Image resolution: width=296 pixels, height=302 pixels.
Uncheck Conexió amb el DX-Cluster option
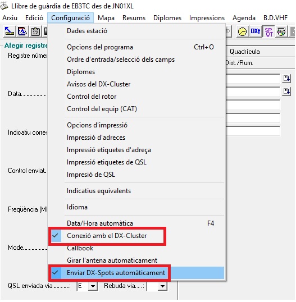click(107, 236)
